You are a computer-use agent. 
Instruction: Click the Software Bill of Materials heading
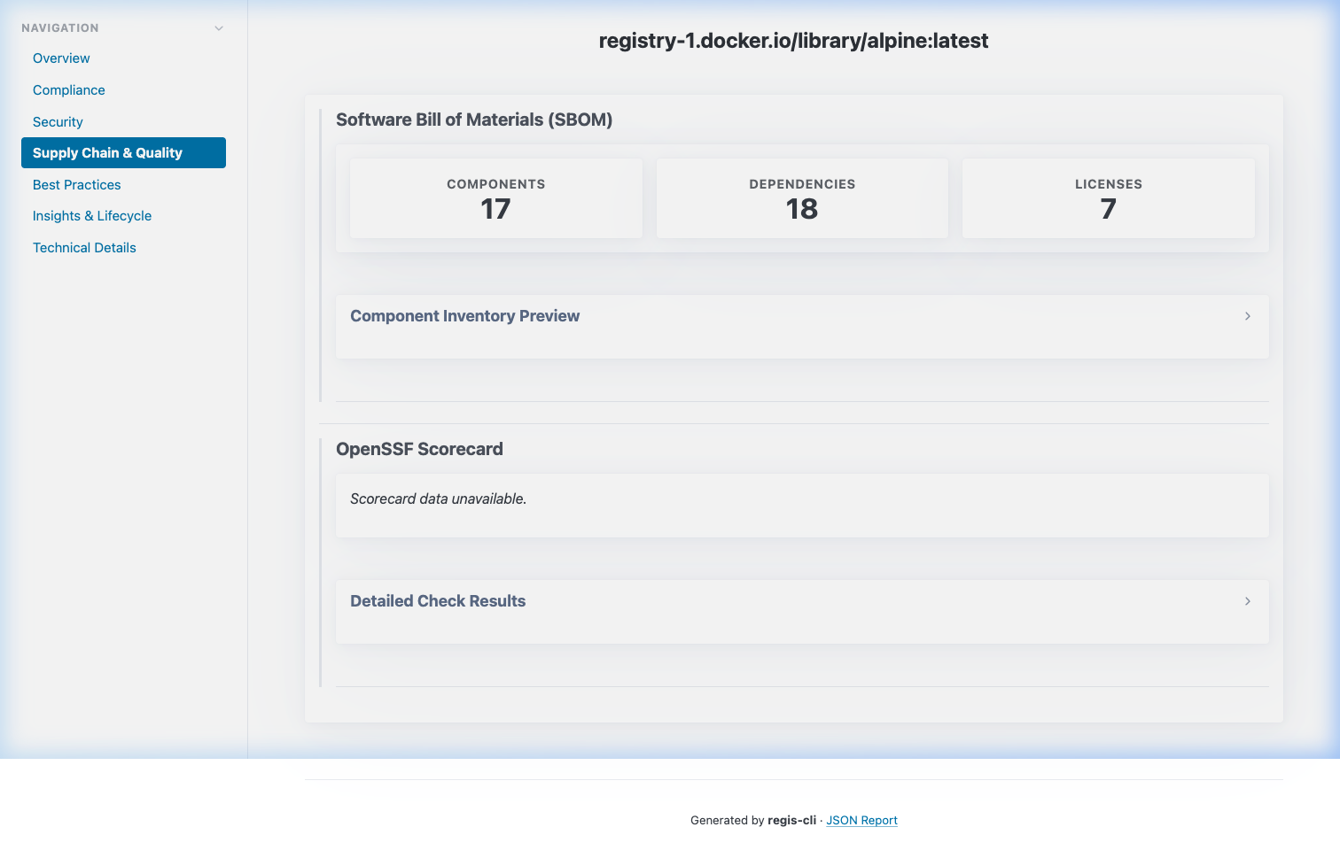[474, 120]
